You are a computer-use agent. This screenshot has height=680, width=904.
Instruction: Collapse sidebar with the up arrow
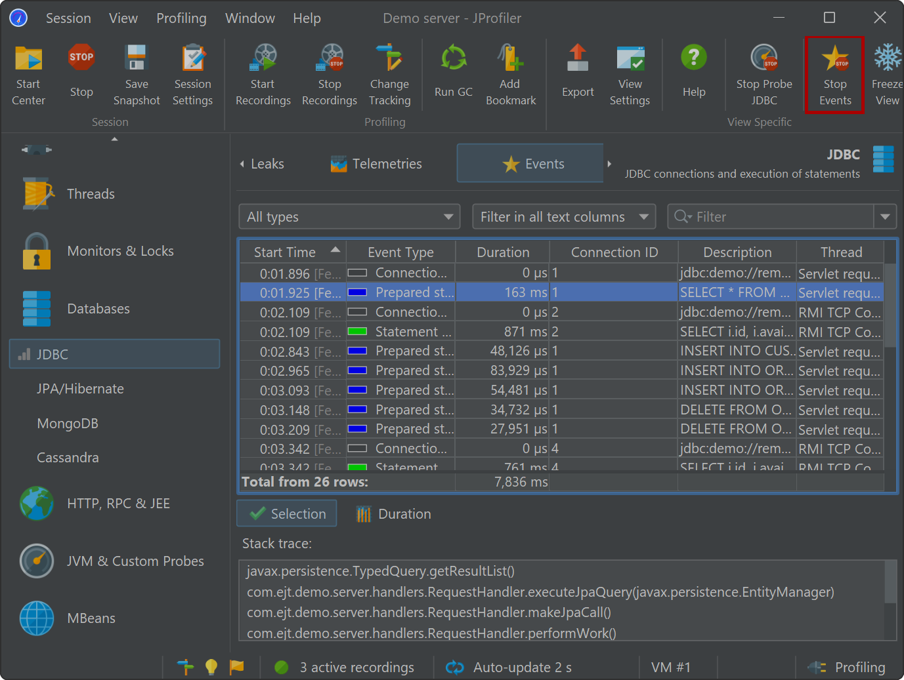point(115,139)
